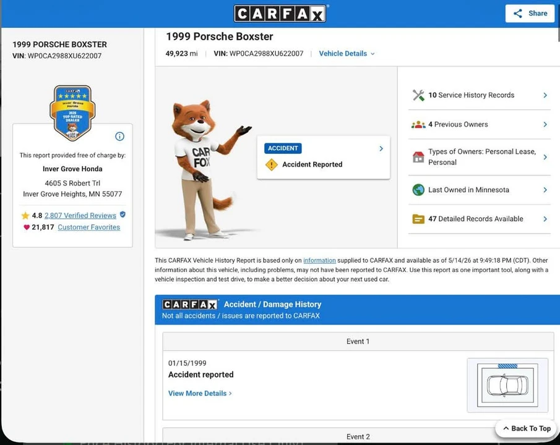This screenshot has height=445, width=560.
Task: Click the ACCIDENT blue tag
Action: pos(283,148)
